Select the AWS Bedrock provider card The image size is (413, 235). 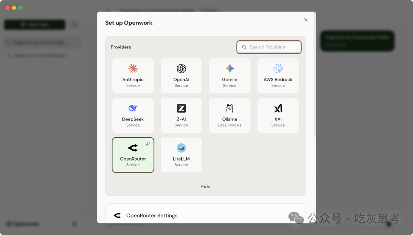(x=278, y=76)
